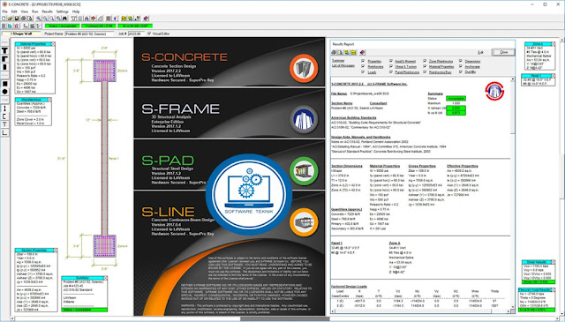Click the green Status = Acceptable indicator
565x322 pixels.
(x=63, y=26)
